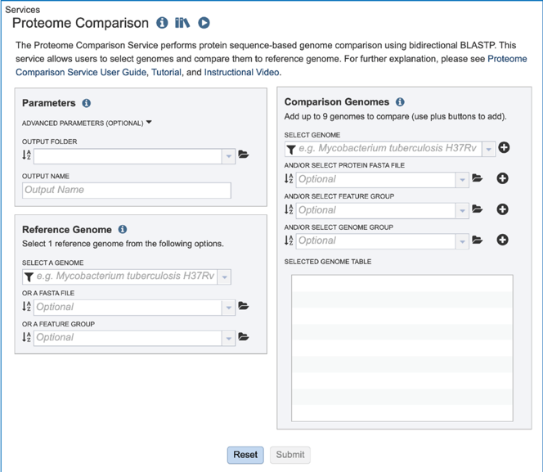Browse folder for comparison feature group
The height and width of the screenshot is (472, 543).
[x=478, y=209]
